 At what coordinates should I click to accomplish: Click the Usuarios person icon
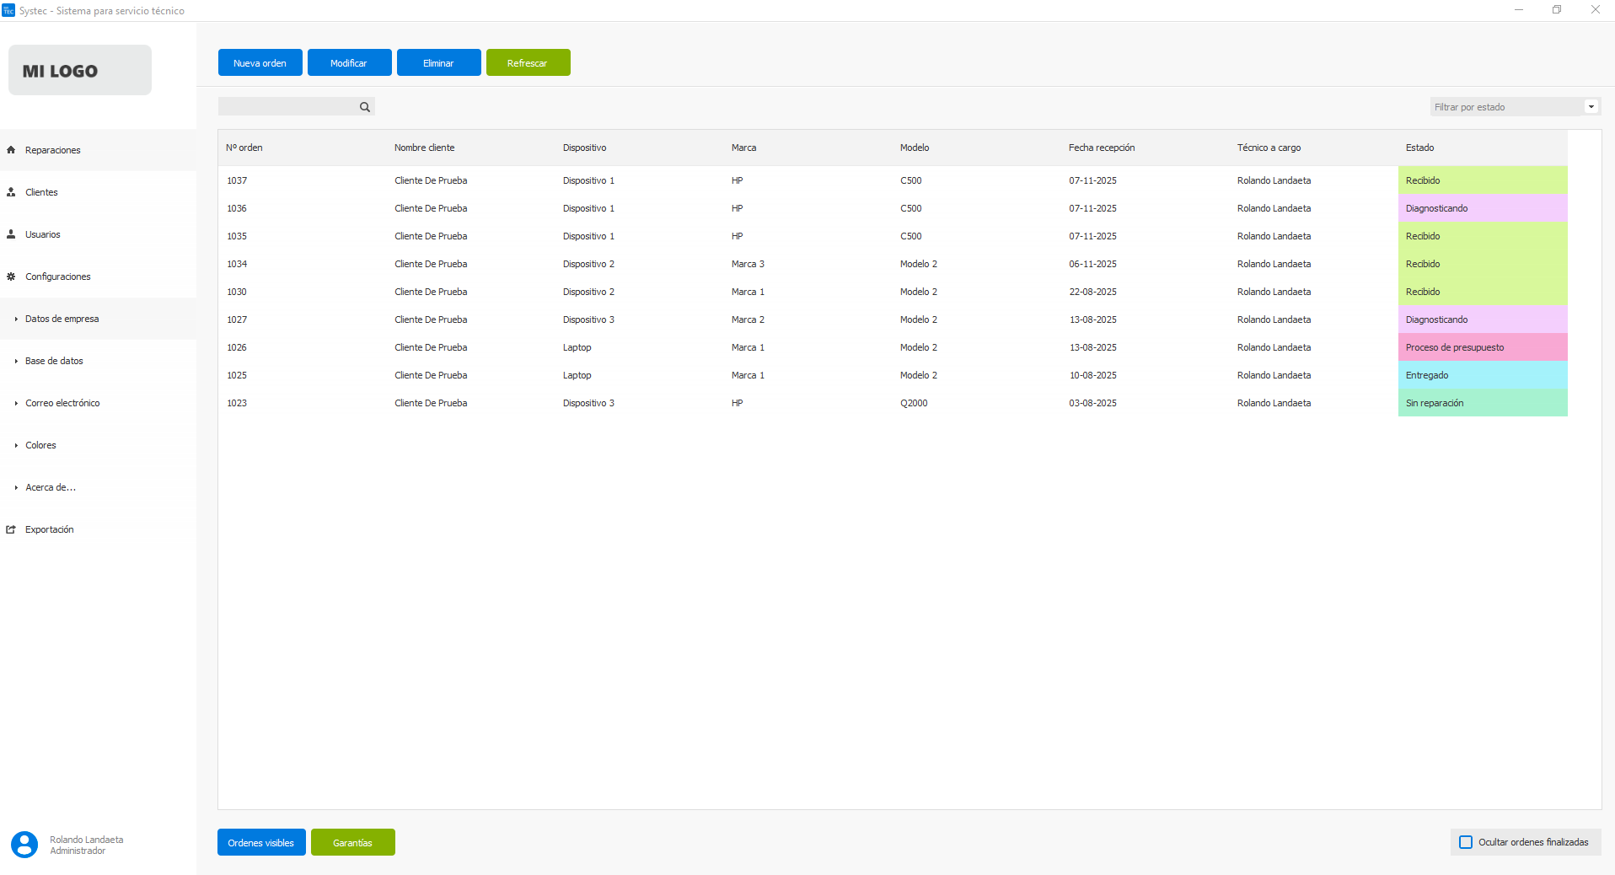[11, 234]
